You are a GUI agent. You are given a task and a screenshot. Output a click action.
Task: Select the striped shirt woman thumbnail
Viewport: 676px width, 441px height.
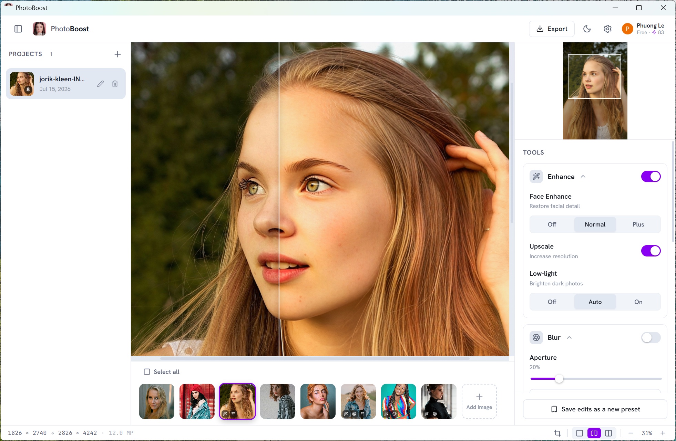(278, 401)
